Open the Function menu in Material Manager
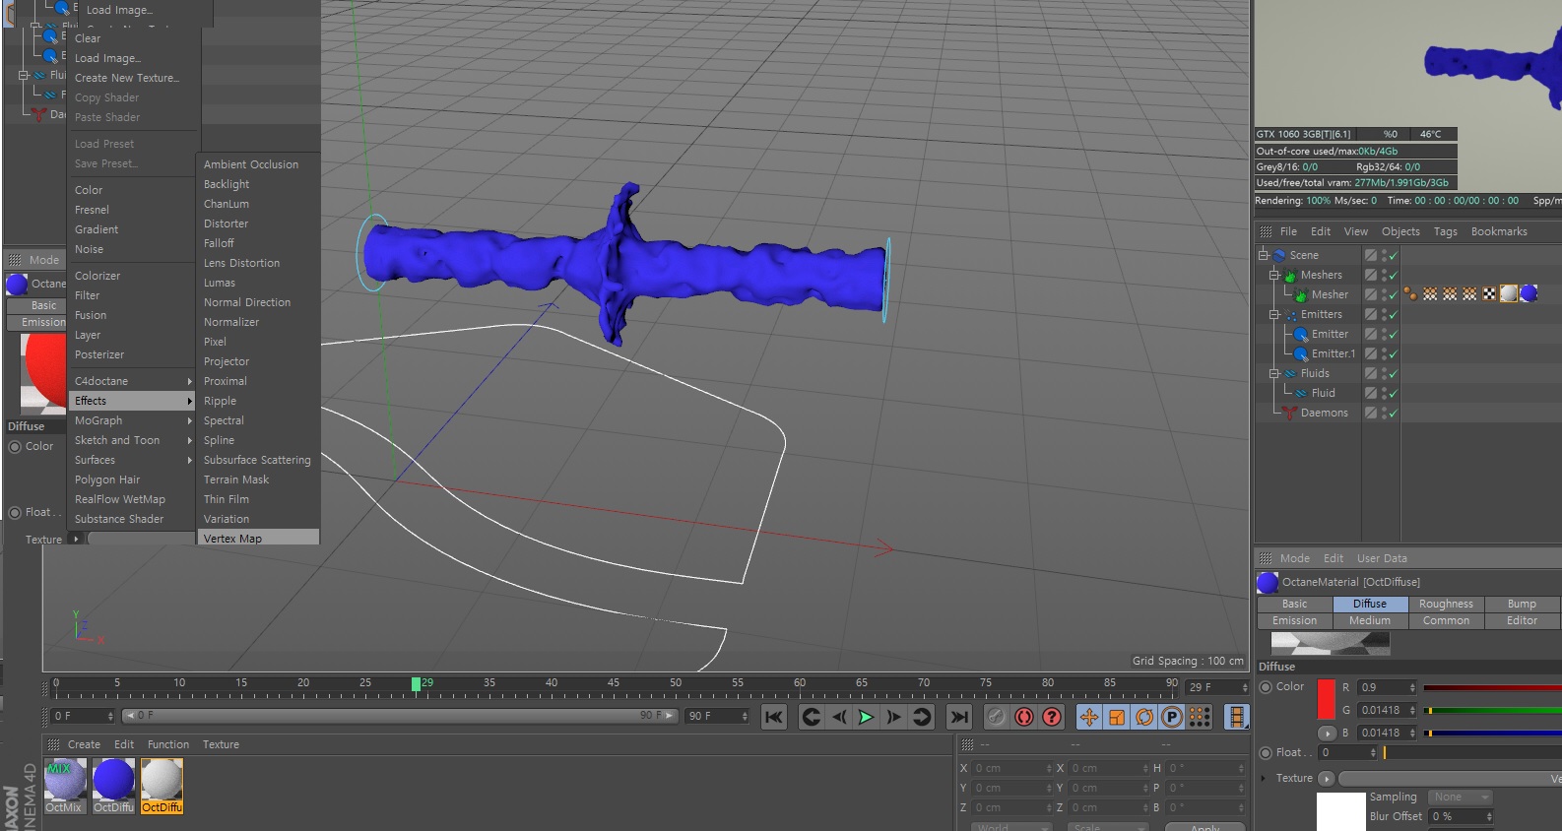This screenshot has width=1562, height=831. click(168, 744)
